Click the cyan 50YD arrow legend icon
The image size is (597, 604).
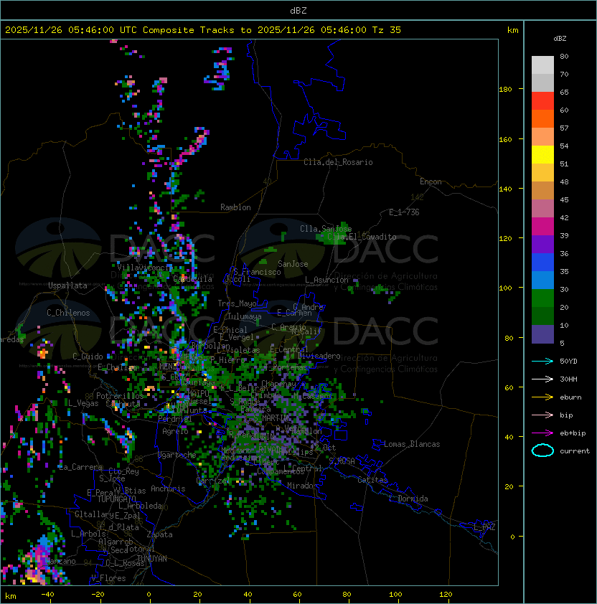click(542, 361)
